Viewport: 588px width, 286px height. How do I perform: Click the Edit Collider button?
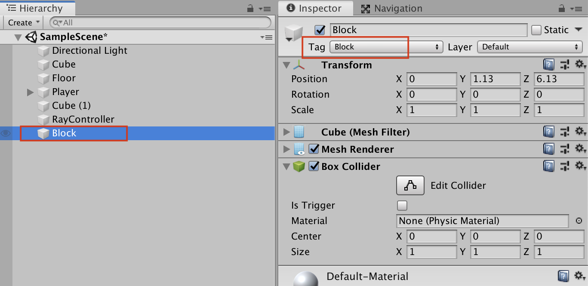point(410,185)
